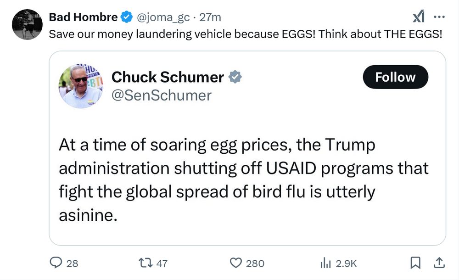
Task: Open Bad Hombre's profile picture
Action: point(28,25)
